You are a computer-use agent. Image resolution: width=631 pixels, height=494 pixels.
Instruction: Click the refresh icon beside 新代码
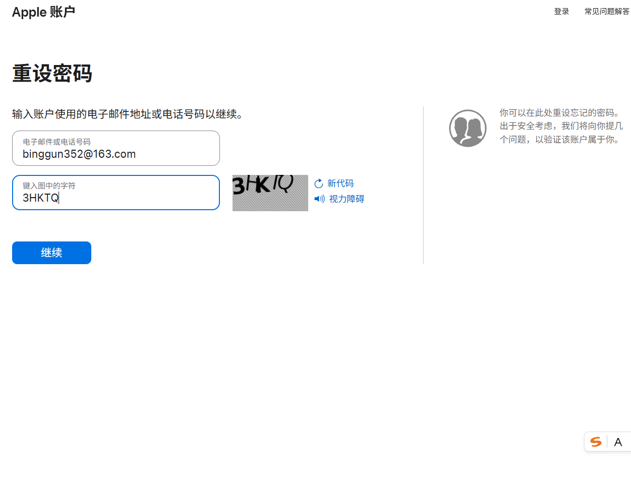319,183
